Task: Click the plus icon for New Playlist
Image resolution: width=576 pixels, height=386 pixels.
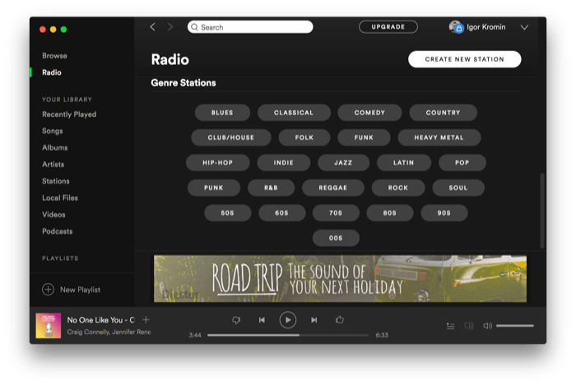Action: point(48,290)
